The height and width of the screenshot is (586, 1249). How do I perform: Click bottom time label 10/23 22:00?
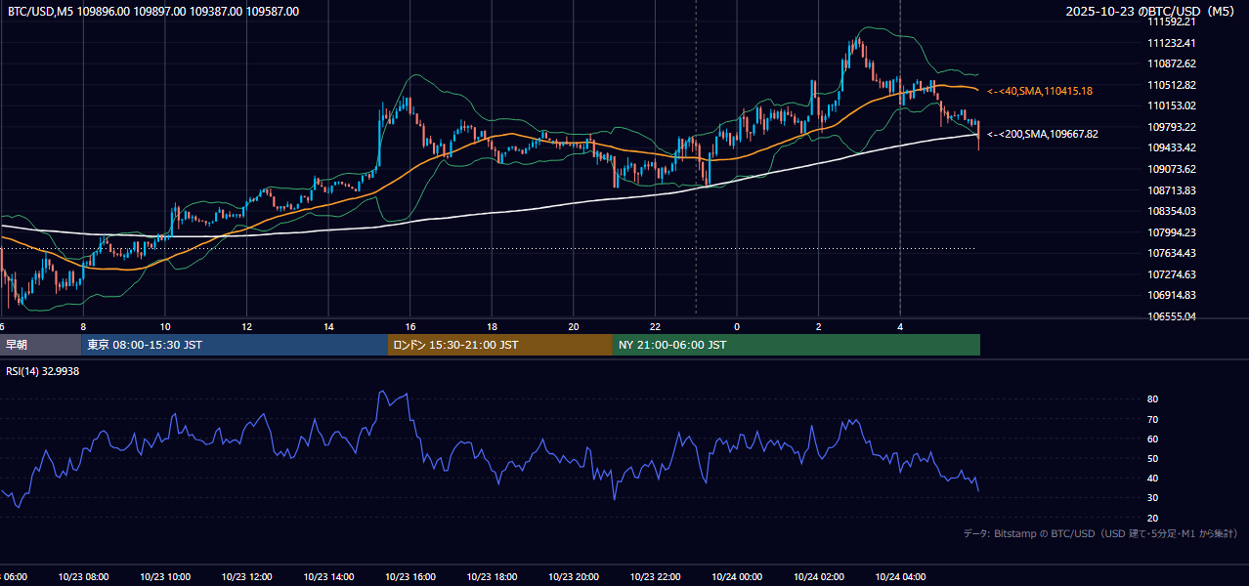pos(655,577)
